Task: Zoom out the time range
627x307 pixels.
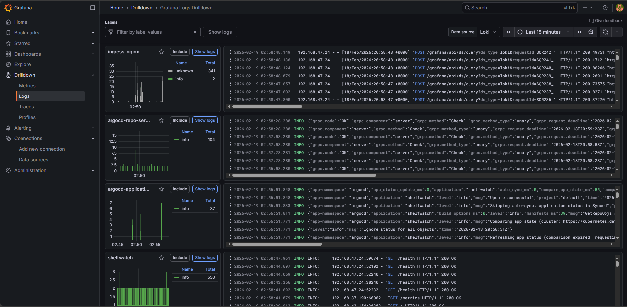Action: click(591, 32)
